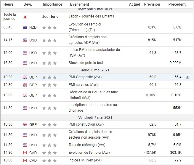Click the Événement column header
194x165 pixels.
click(79, 4)
